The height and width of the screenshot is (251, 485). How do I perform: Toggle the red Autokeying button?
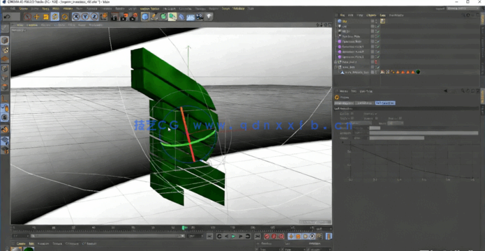click(274, 236)
